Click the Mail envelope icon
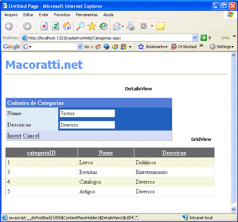 pyautogui.click(x=117, y=26)
